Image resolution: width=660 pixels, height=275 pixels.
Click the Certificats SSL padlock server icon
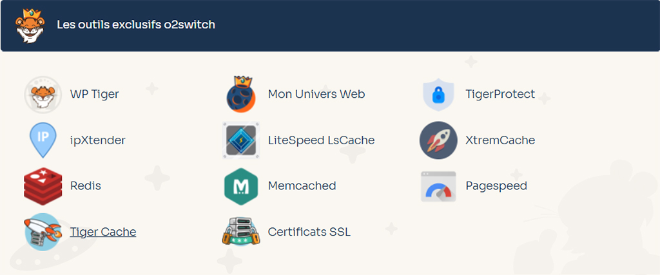241,232
